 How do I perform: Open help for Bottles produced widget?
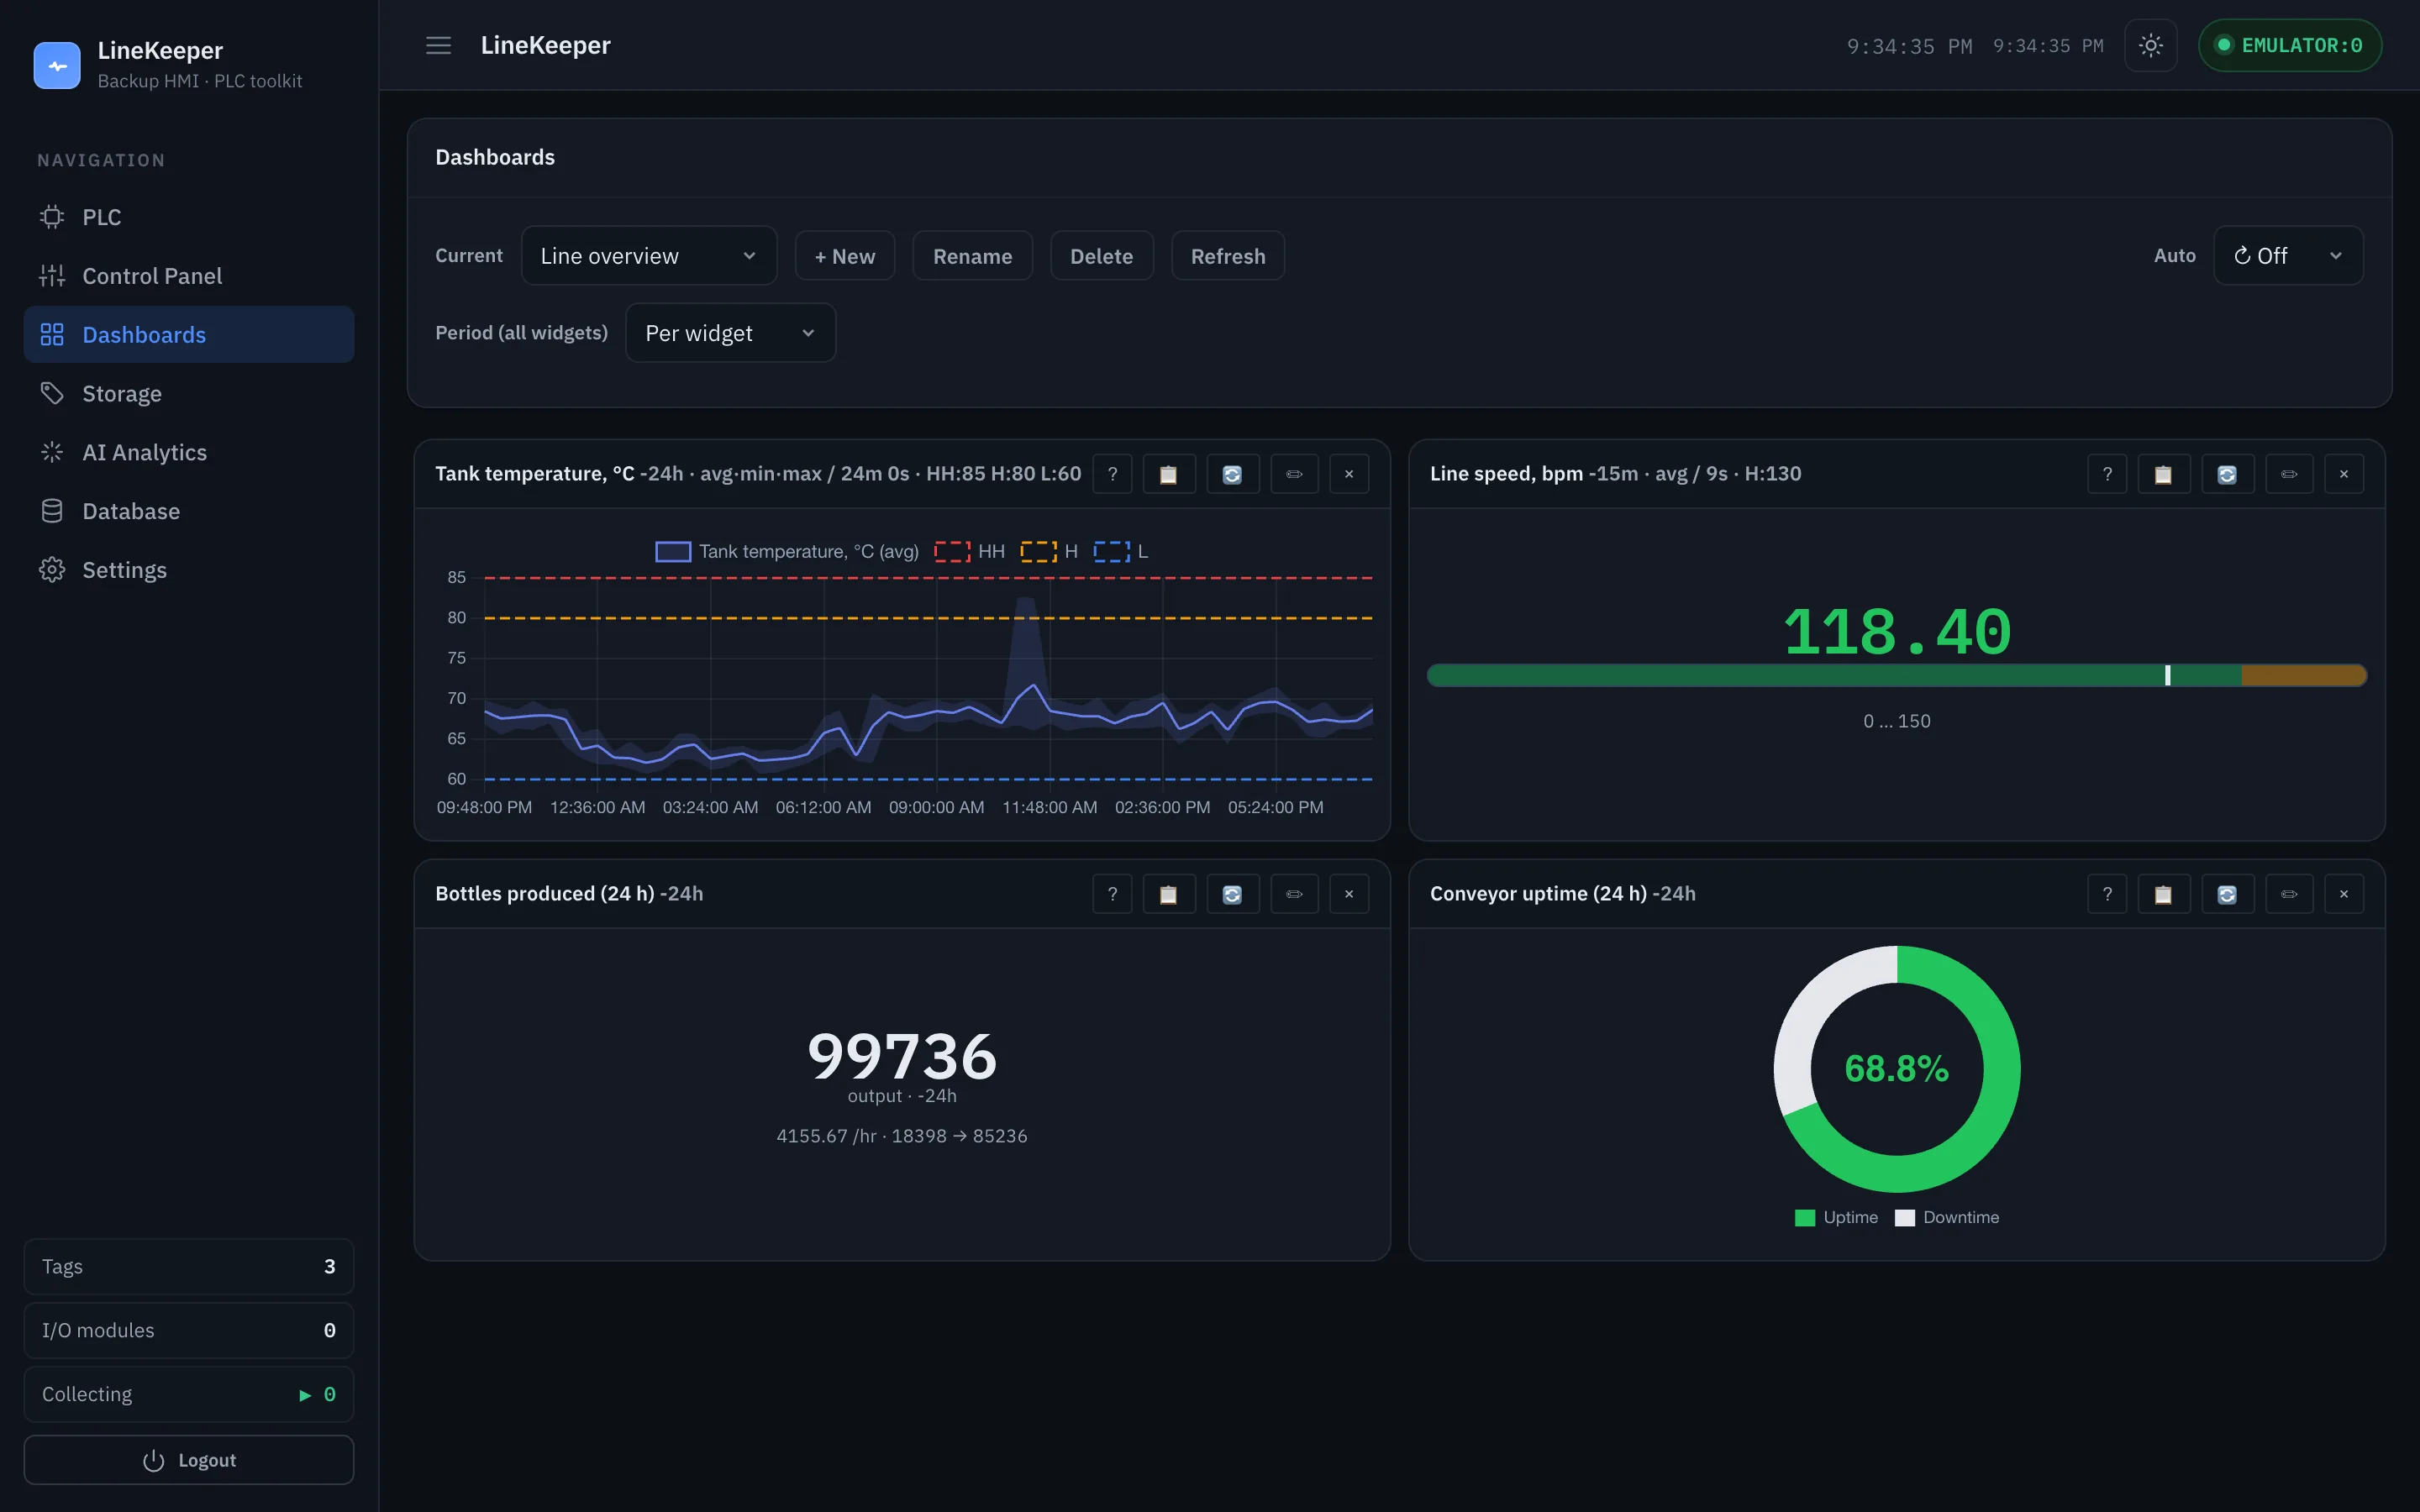pyautogui.click(x=1112, y=894)
